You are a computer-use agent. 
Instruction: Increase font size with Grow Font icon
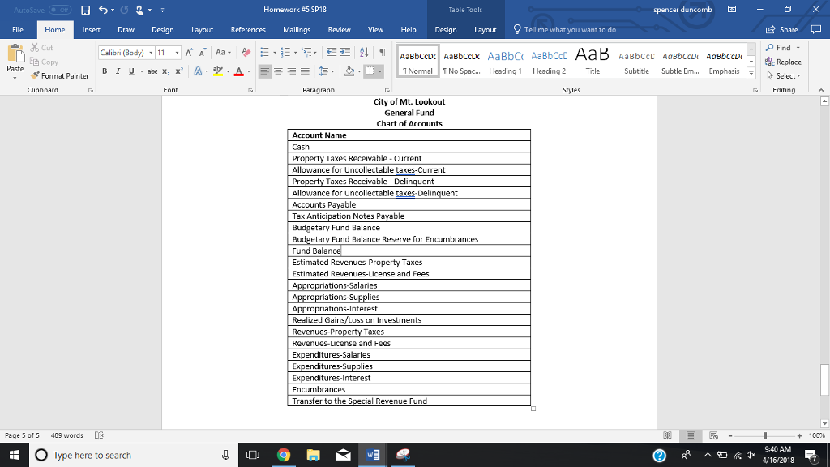[190, 53]
